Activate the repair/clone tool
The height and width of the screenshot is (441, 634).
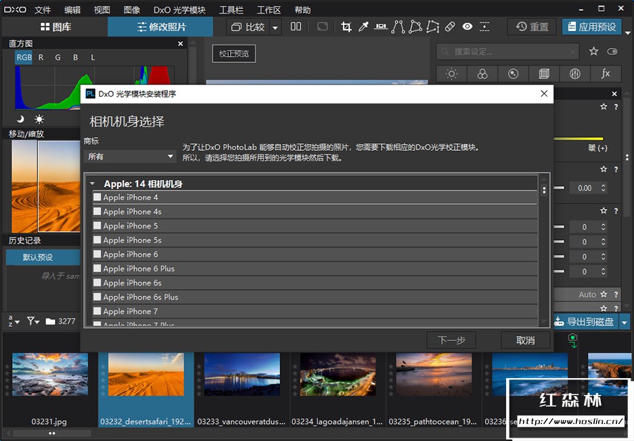(x=450, y=26)
